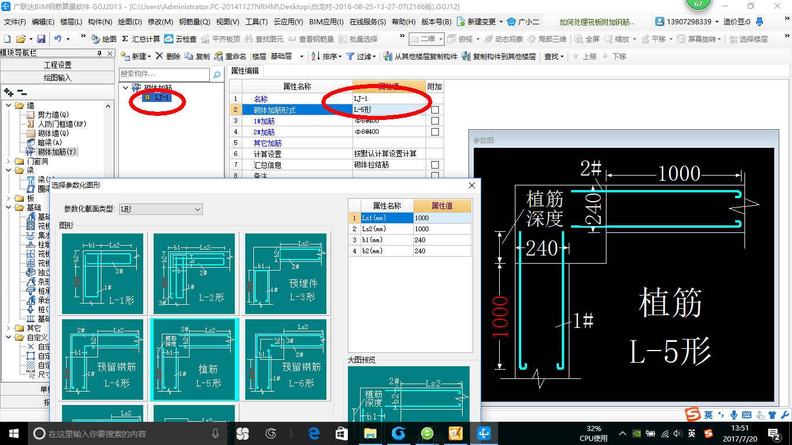Image resolution: width=792 pixels, height=445 pixels.
Task: Expand the 门窗洞 tree folder
Action: 9,161
